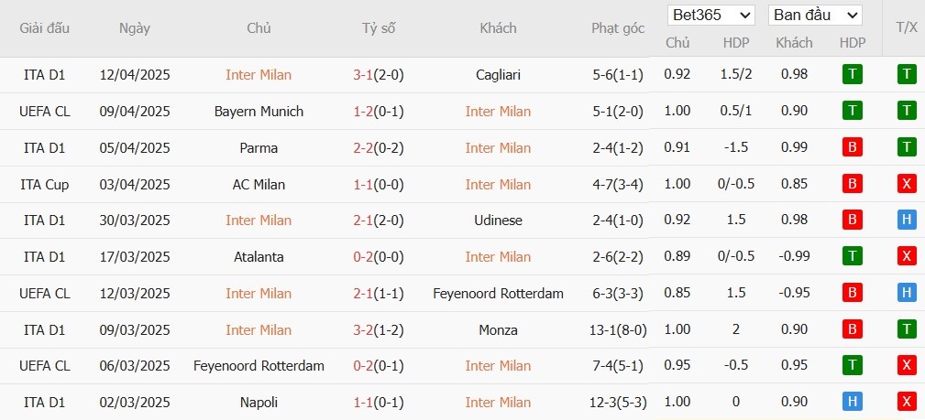Image resolution: width=925 pixels, height=420 pixels.
Task: Click green T HDP badge in Bayern Munich row
Action: click(x=853, y=112)
